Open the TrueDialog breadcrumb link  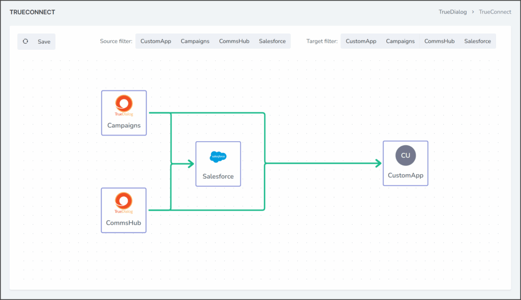pos(452,12)
